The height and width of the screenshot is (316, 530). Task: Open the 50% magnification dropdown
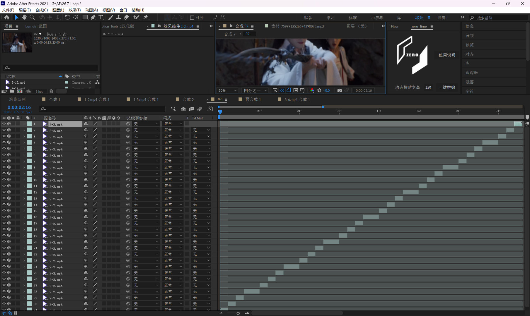[227, 90]
